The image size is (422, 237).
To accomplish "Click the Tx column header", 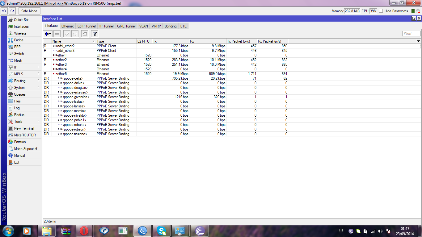I will (171, 41).
